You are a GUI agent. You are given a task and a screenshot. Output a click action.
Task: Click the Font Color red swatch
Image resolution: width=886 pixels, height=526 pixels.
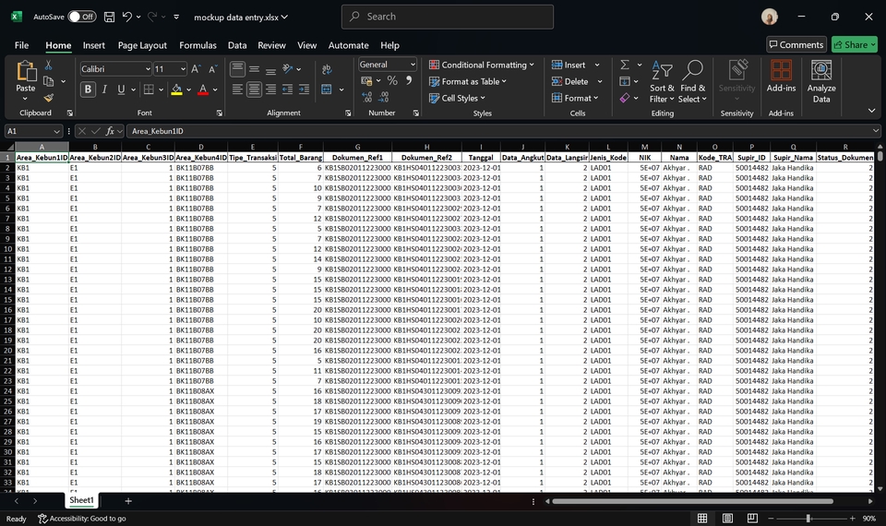pos(203,90)
